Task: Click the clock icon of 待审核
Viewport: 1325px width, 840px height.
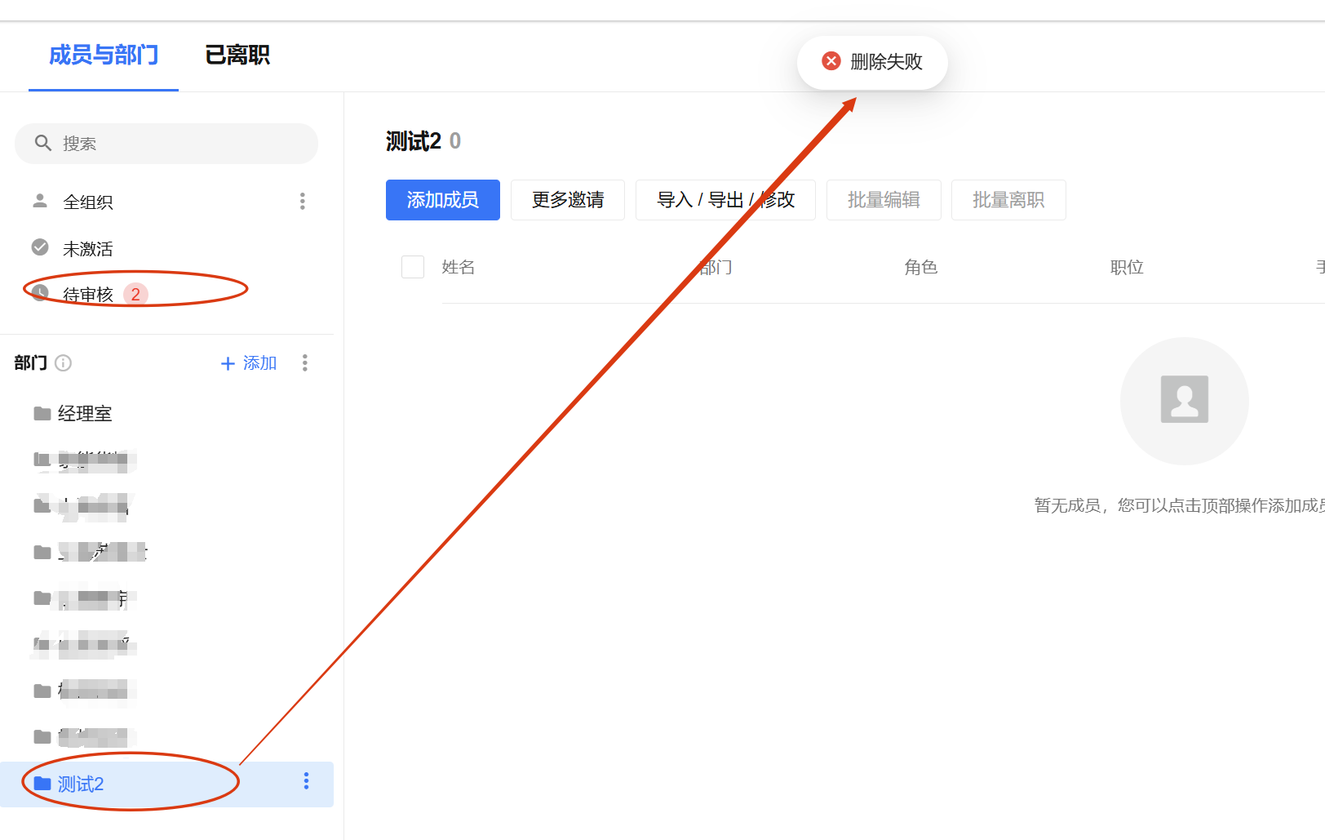Action: [38, 293]
